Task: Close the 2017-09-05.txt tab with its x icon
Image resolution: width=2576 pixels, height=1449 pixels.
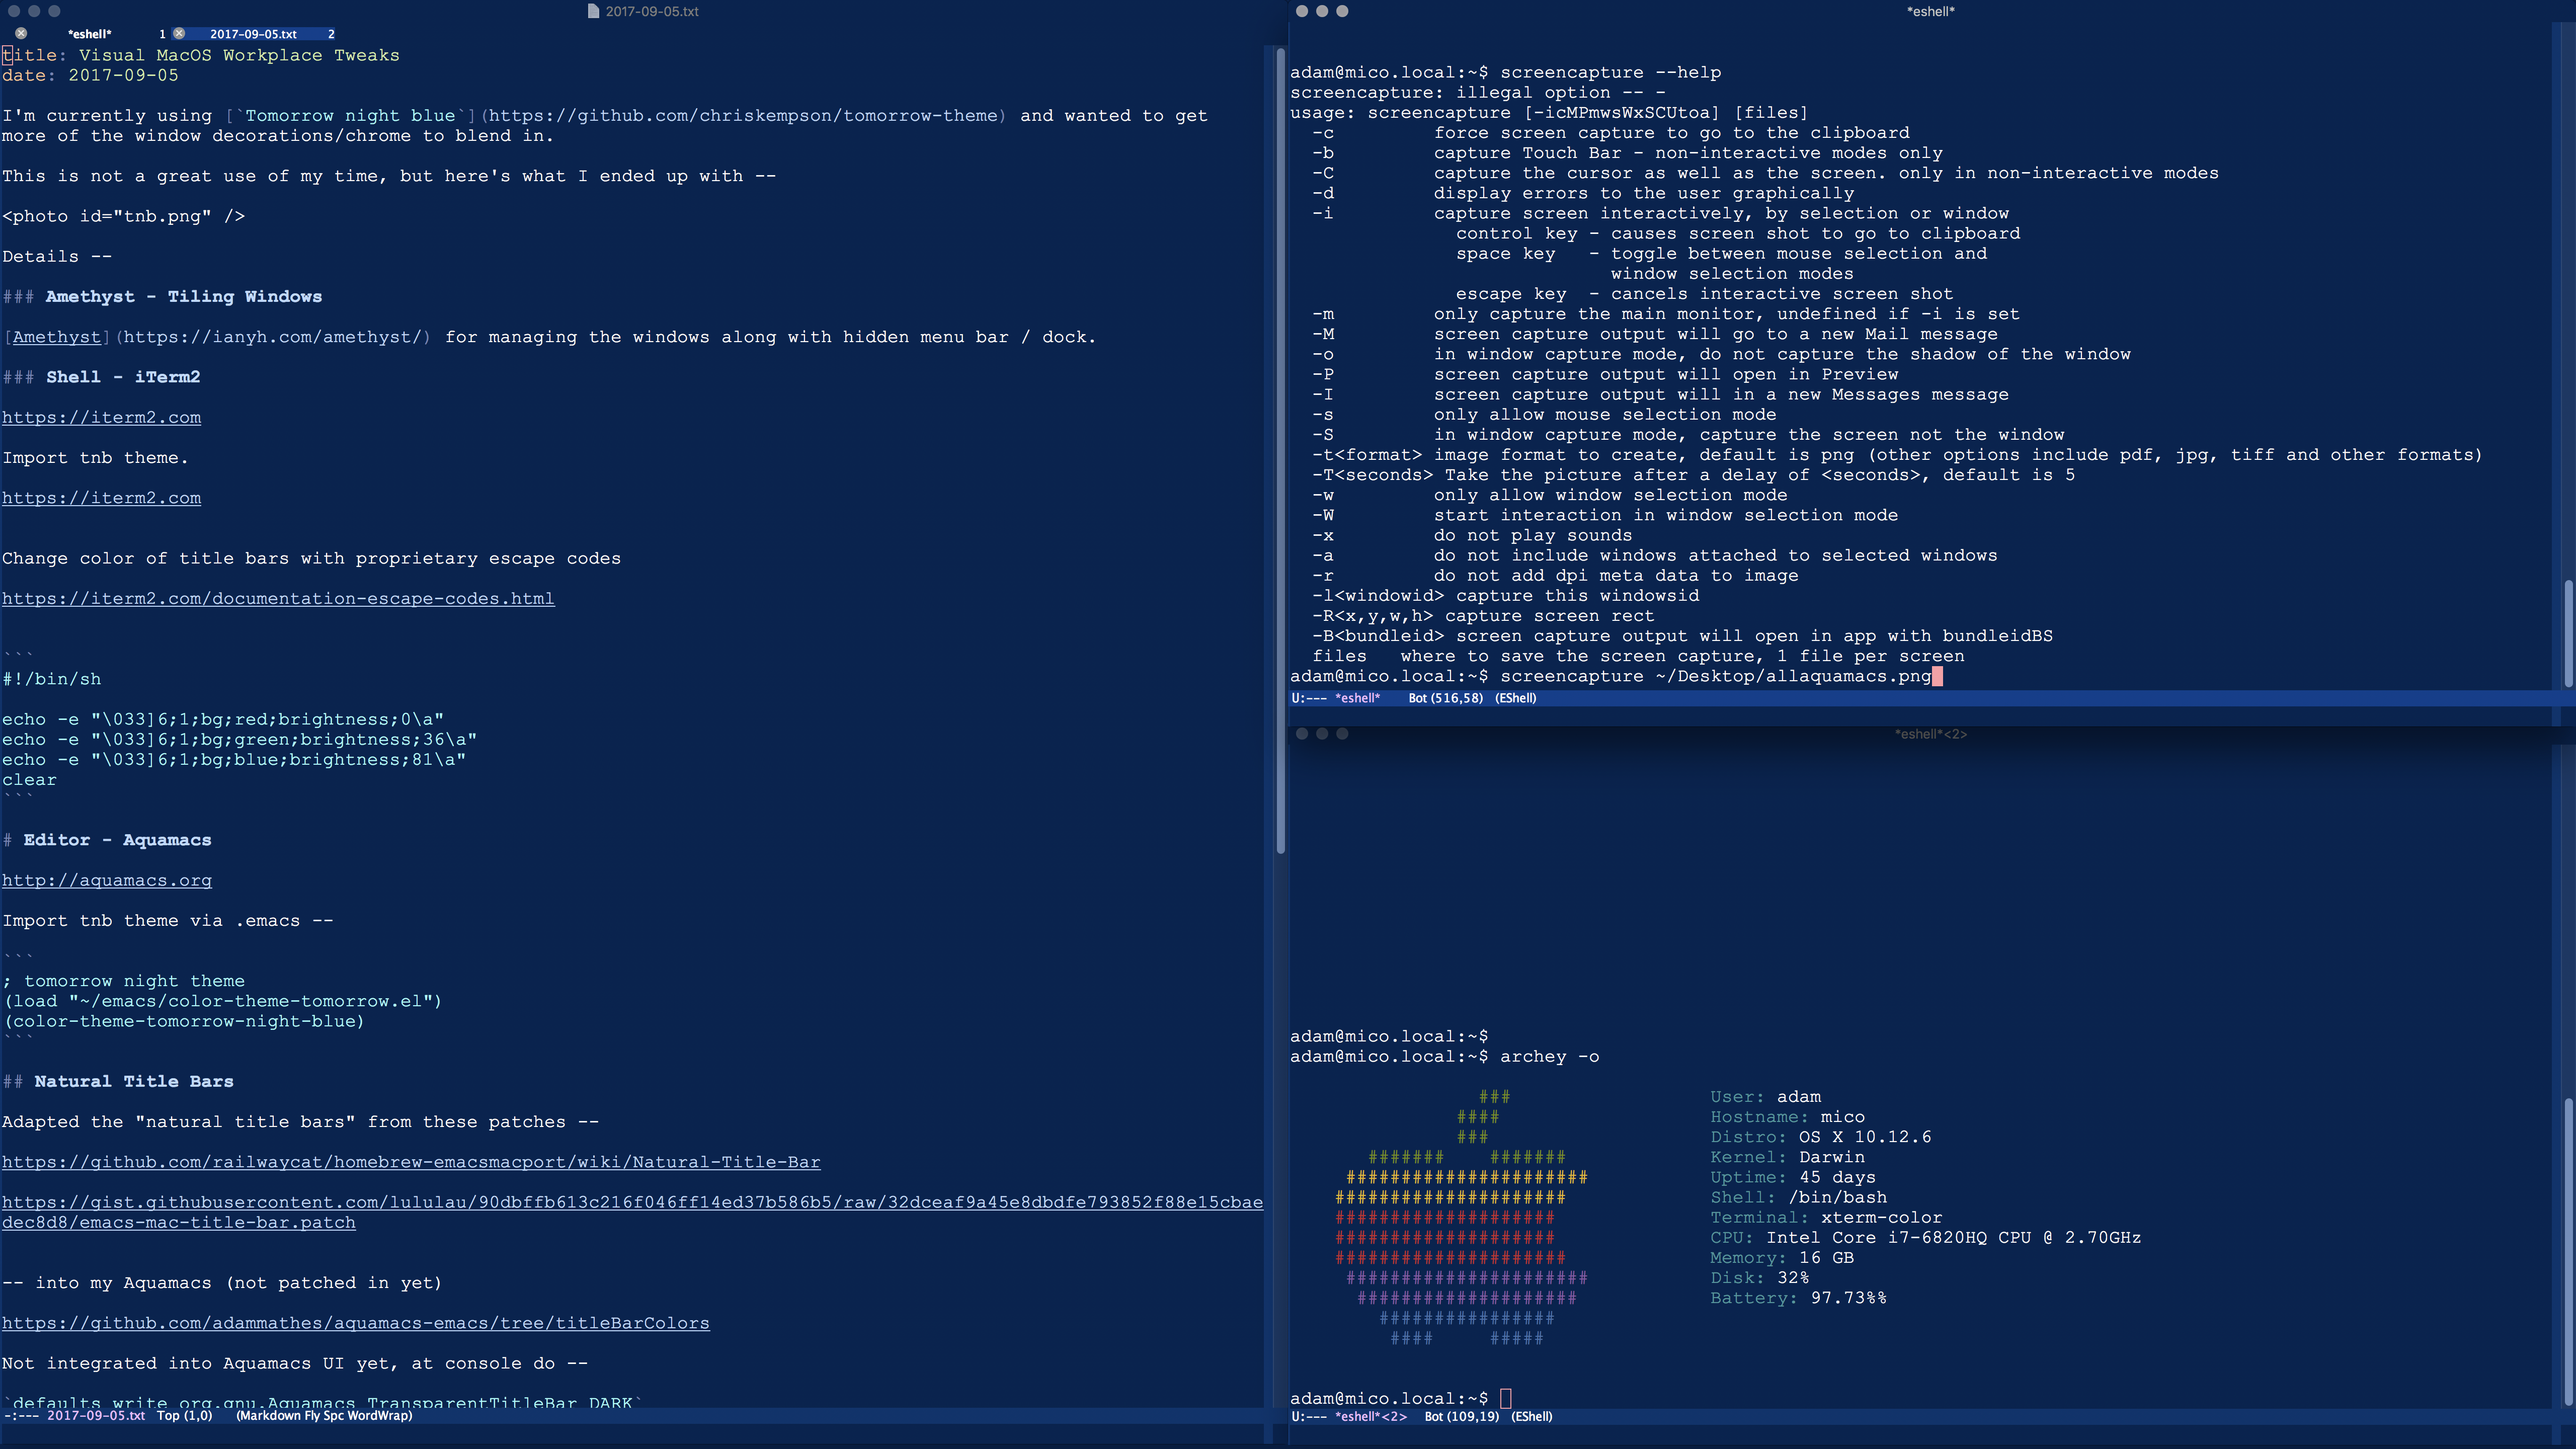Action: click(x=179, y=33)
